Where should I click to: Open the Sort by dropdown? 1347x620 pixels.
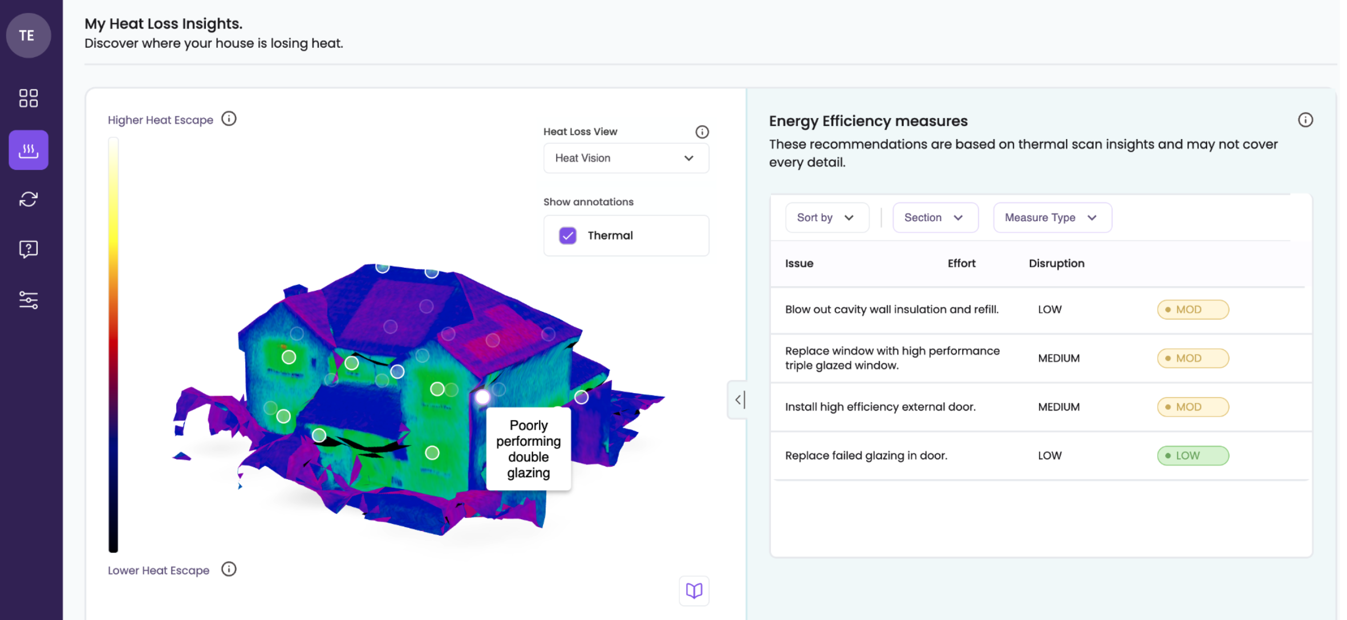click(x=827, y=217)
